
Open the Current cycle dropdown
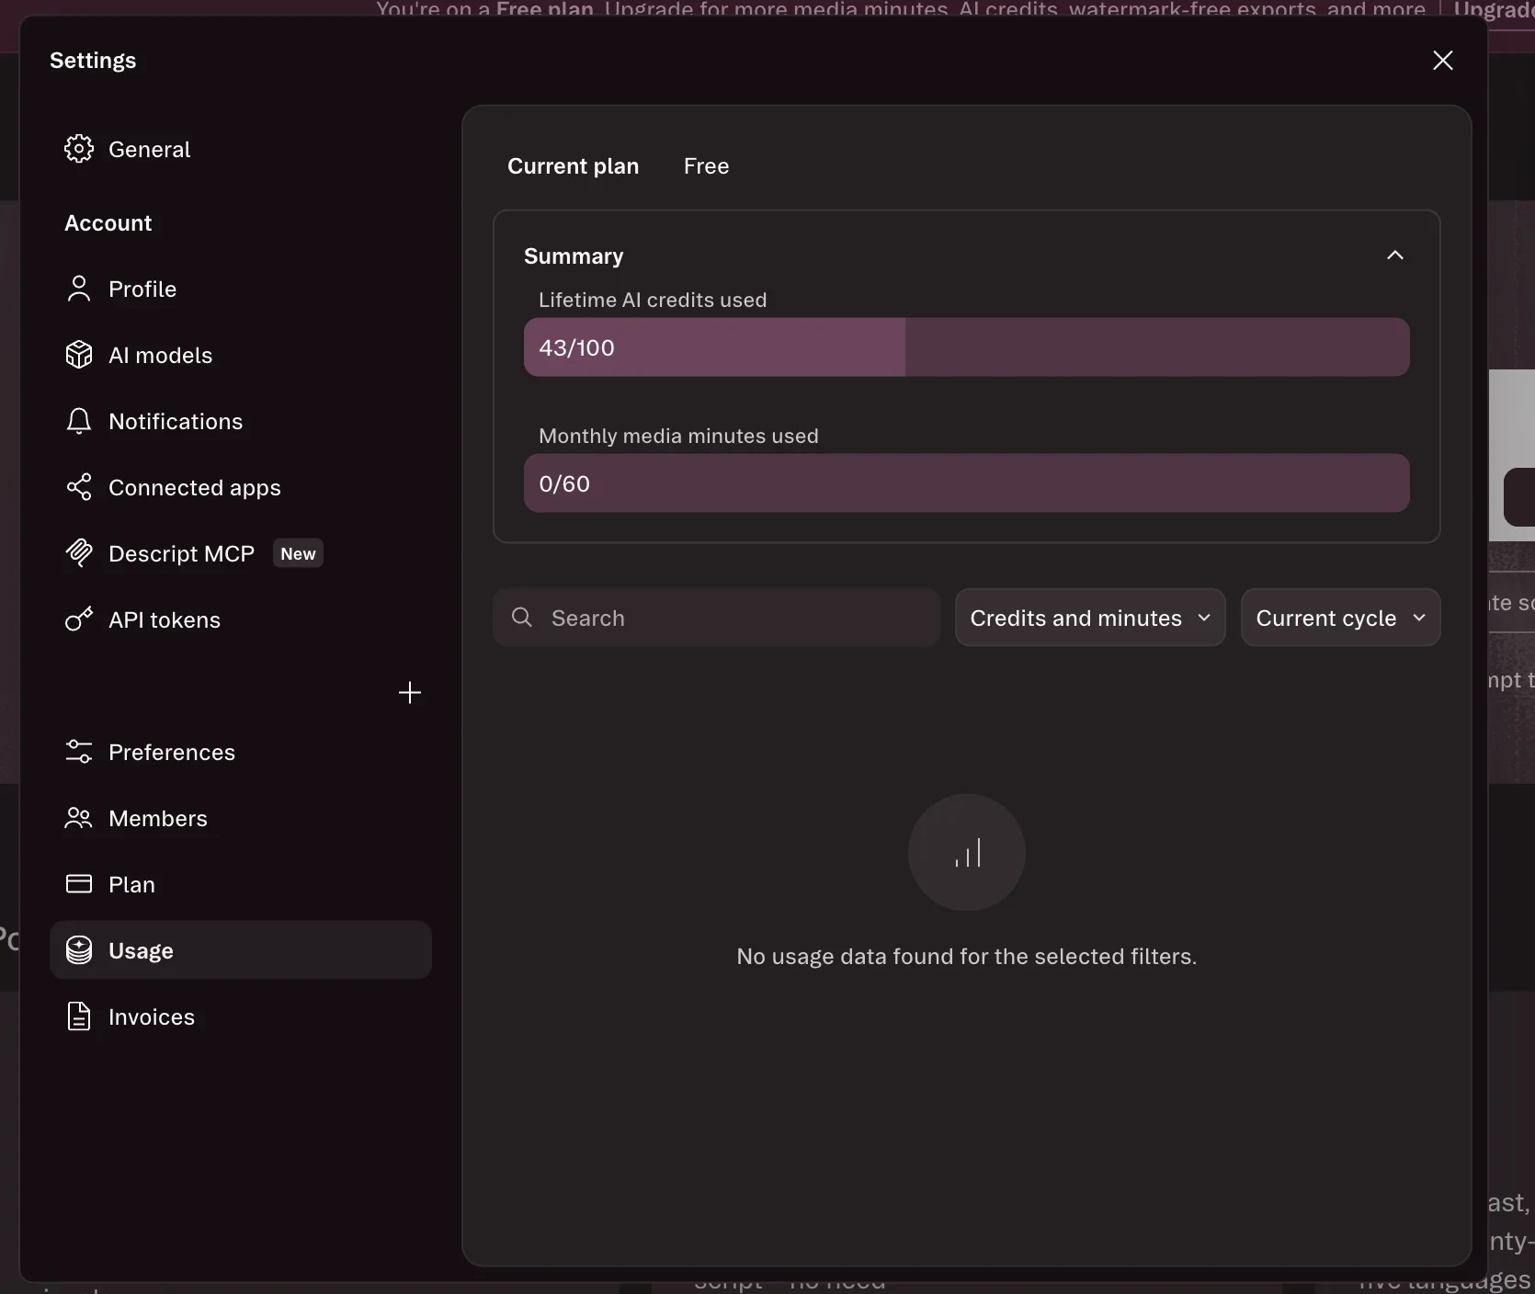pos(1340,618)
